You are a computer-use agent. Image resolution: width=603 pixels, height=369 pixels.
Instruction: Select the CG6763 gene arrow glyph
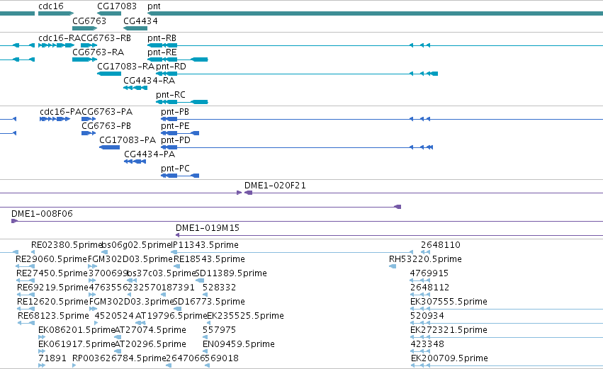click(x=84, y=28)
